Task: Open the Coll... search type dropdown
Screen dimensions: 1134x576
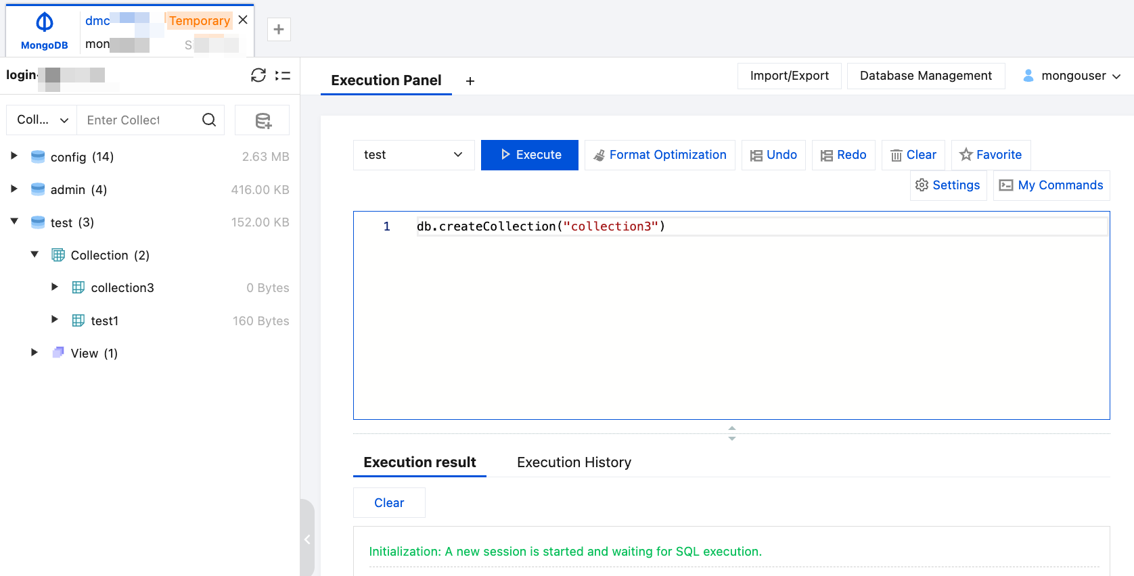Action: (42, 120)
